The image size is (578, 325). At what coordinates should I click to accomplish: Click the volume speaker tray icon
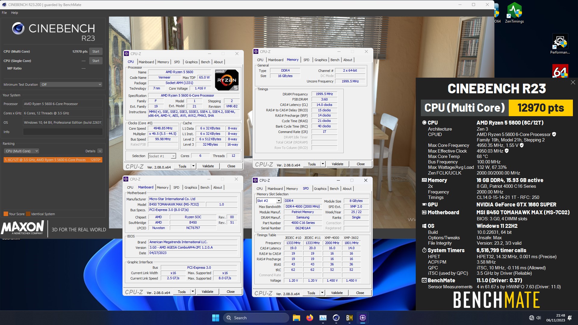pos(539,318)
